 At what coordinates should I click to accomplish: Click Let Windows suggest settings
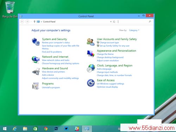point(111,84)
